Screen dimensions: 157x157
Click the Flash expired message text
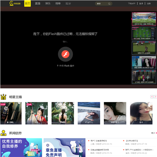coord(65,34)
